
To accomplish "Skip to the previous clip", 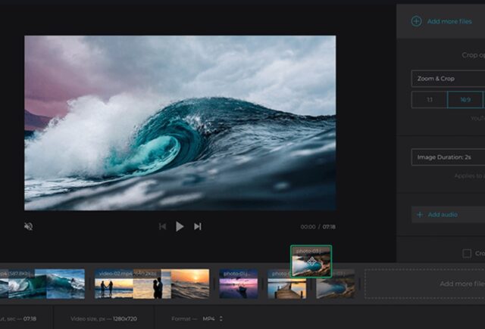I will [162, 227].
